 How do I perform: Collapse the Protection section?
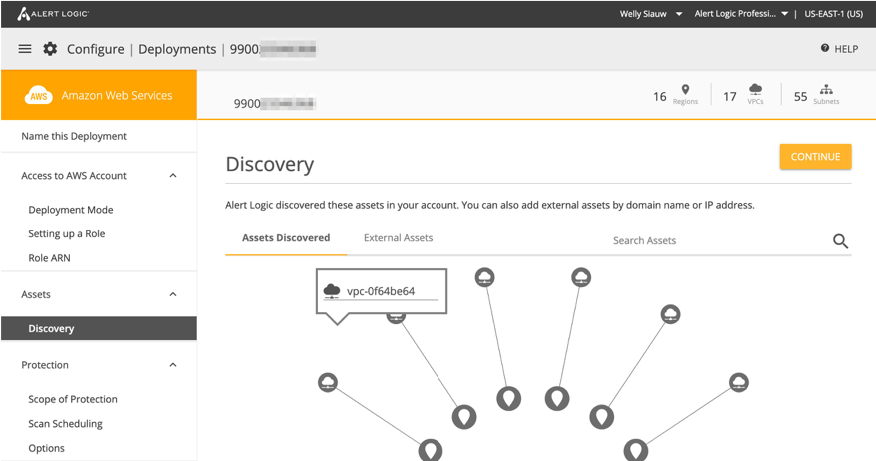pyautogui.click(x=173, y=365)
